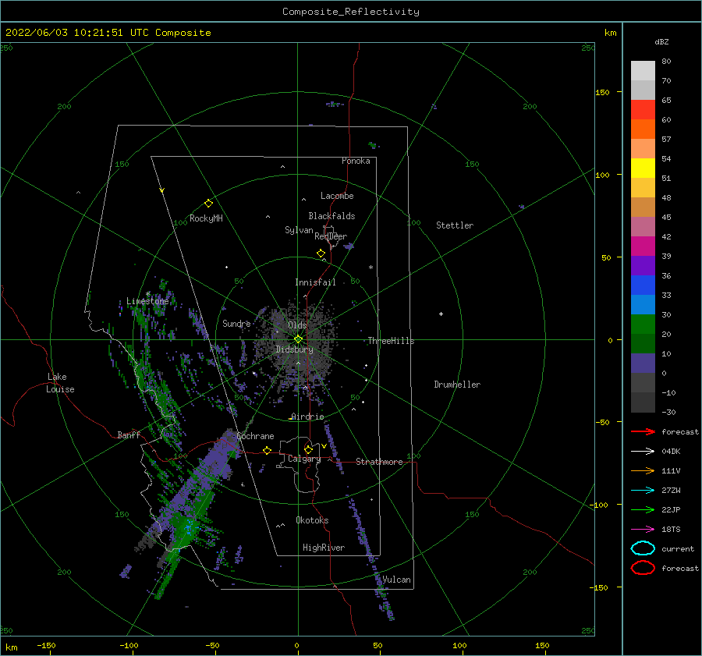This screenshot has height=656, width=702.
Task: Click the Vulcan city label
Action: point(397,580)
